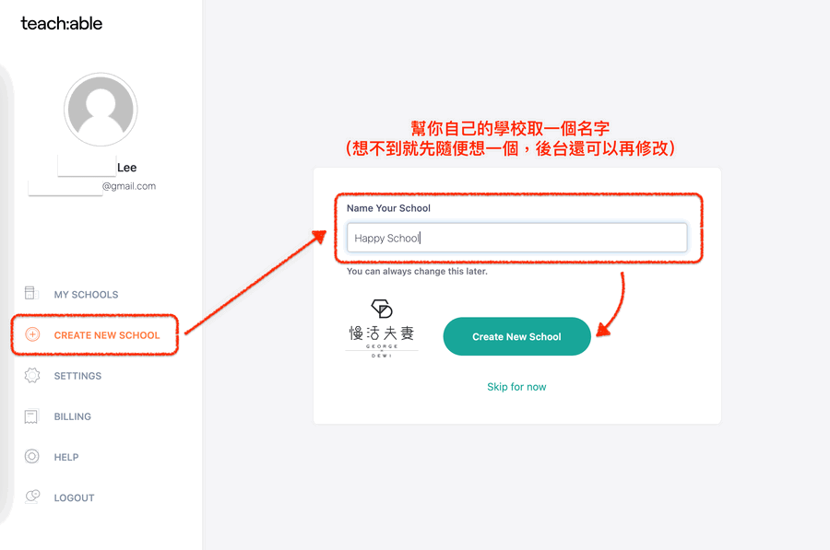Image resolution: width=830 pixels, height=550 pixels.
Task: Choose the LOGOUT text in the sidebar
Action: 74,497
